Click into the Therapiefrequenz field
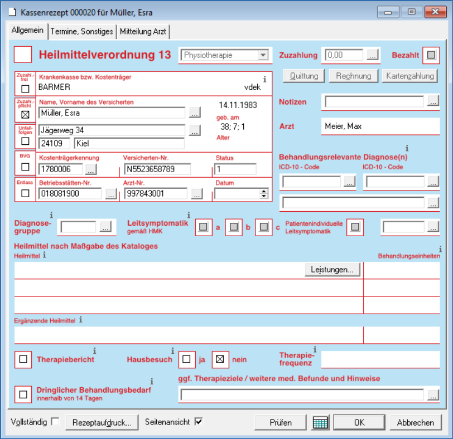 (x=380, y=360)
